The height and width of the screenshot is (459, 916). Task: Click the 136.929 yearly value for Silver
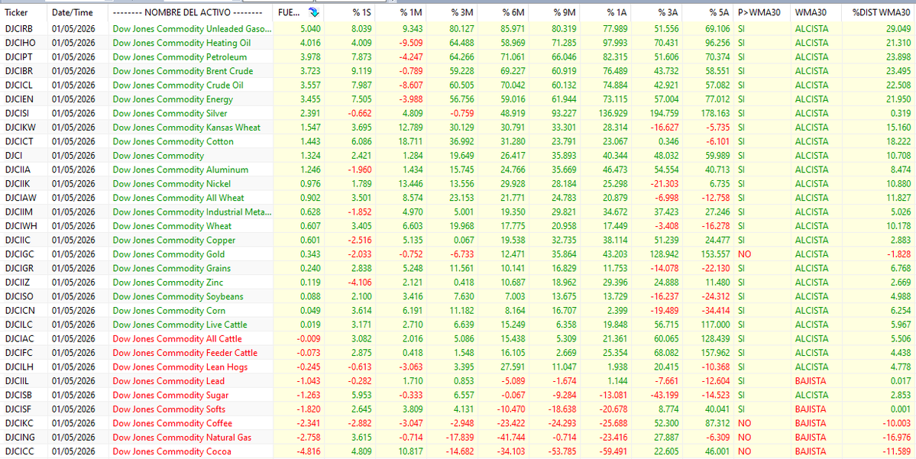tap(614, 113)
